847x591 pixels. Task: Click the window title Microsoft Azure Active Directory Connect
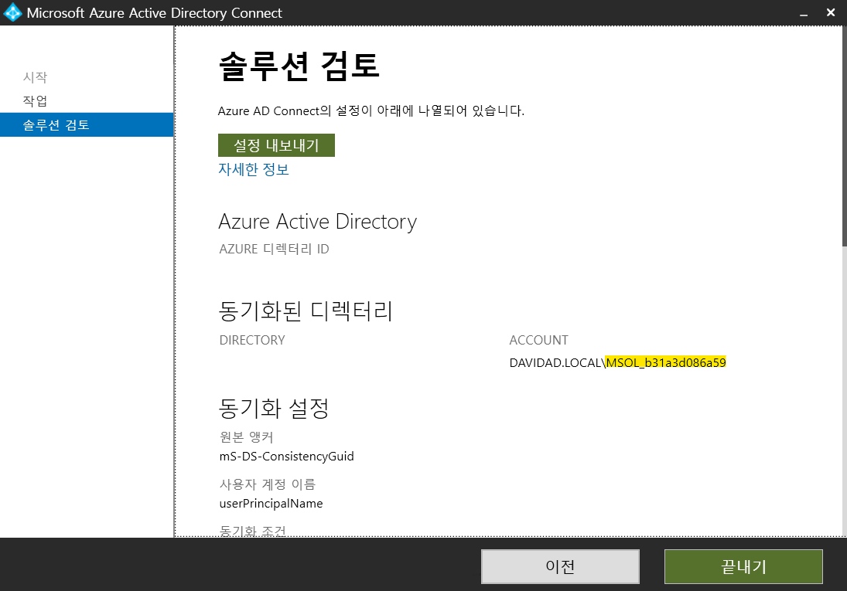(x=155, y=13)
